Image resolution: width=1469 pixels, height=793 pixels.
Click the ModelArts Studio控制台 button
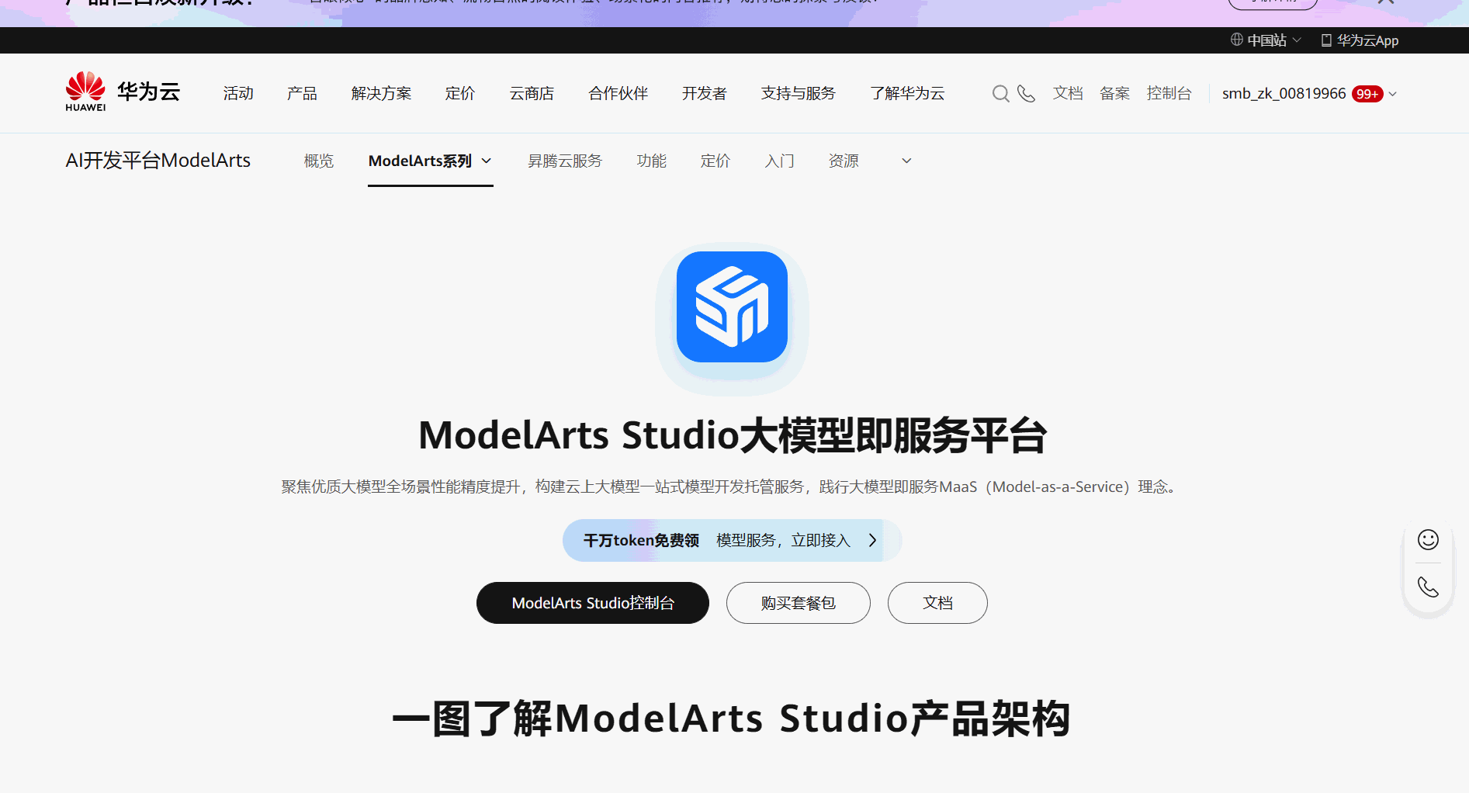tap(593, 603)
